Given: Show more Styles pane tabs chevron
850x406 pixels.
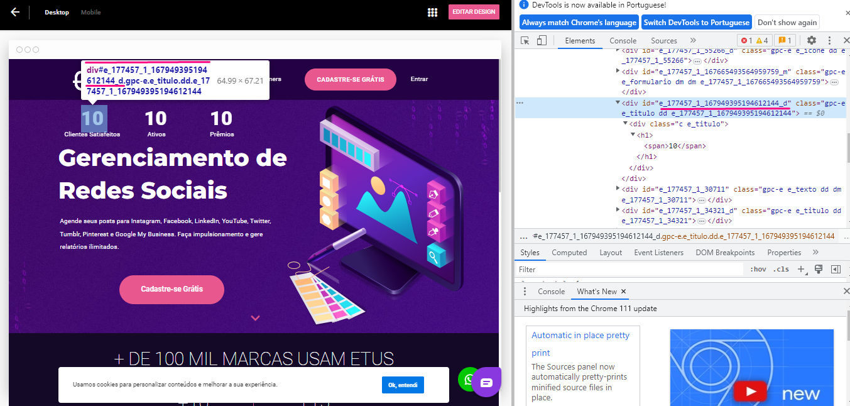Looking at the screenshot, I should [x=815, y=253].
